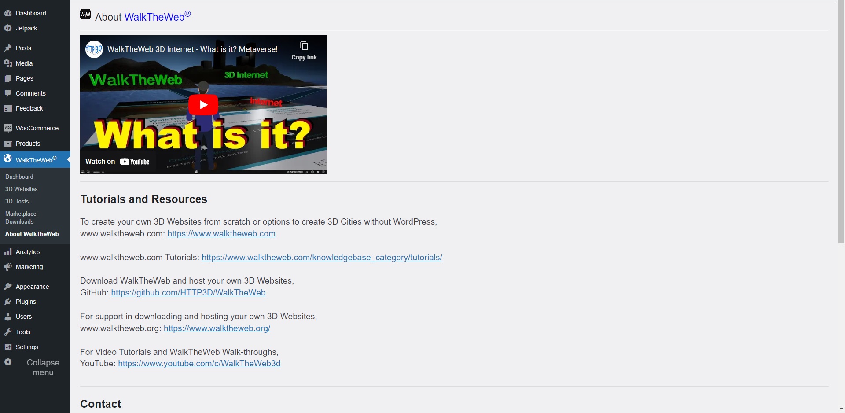This screenshot has height=413, width=845.
Task: Open the GitHub HTTP3D/WalkTheWeb link
Action: 188,293
